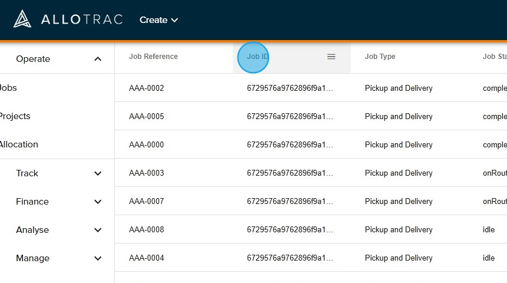Open the Job ID column menu icon

(x=331, y=57)
